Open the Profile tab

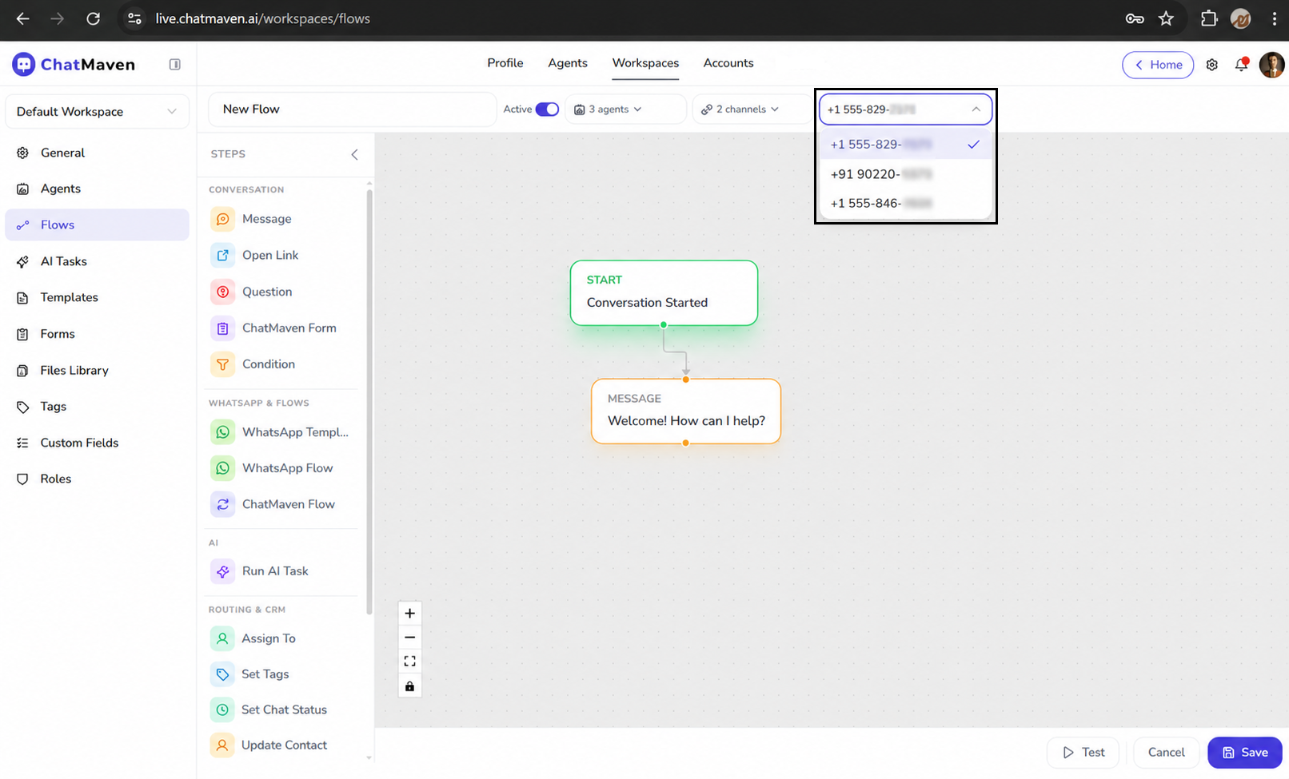tap(505, 63)
